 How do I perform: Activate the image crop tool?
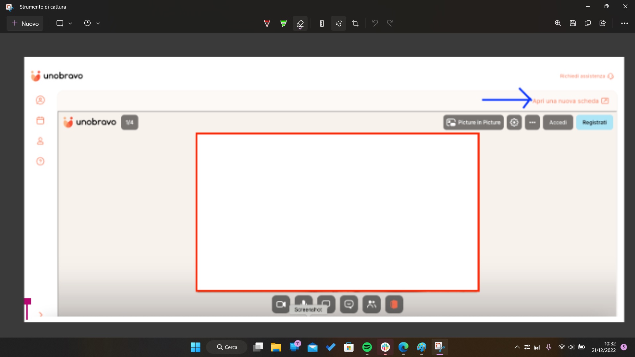[355, 23]
